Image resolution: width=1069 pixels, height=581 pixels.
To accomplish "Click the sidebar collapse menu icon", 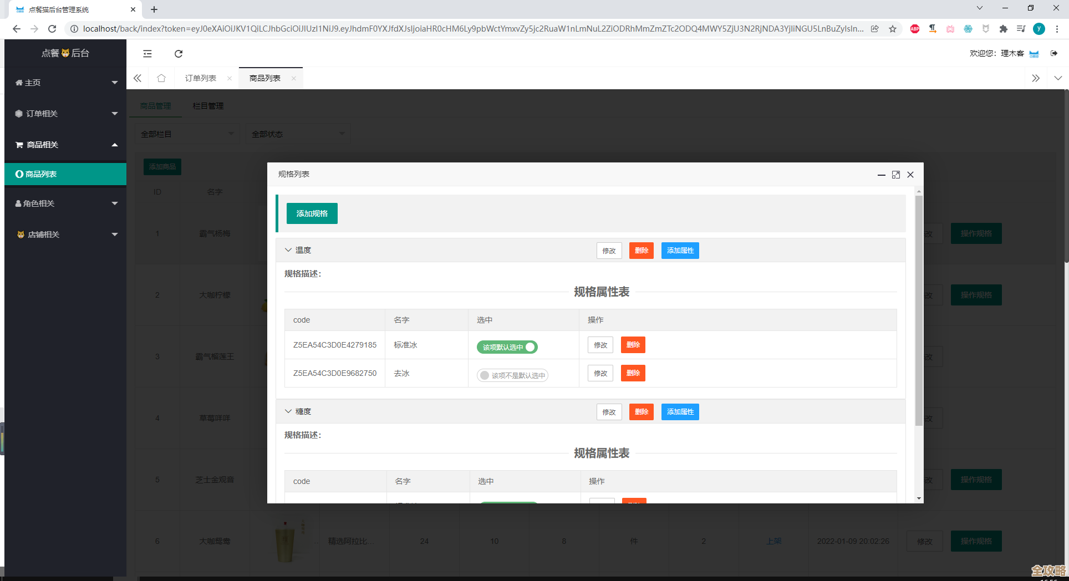I will point(147,54).
